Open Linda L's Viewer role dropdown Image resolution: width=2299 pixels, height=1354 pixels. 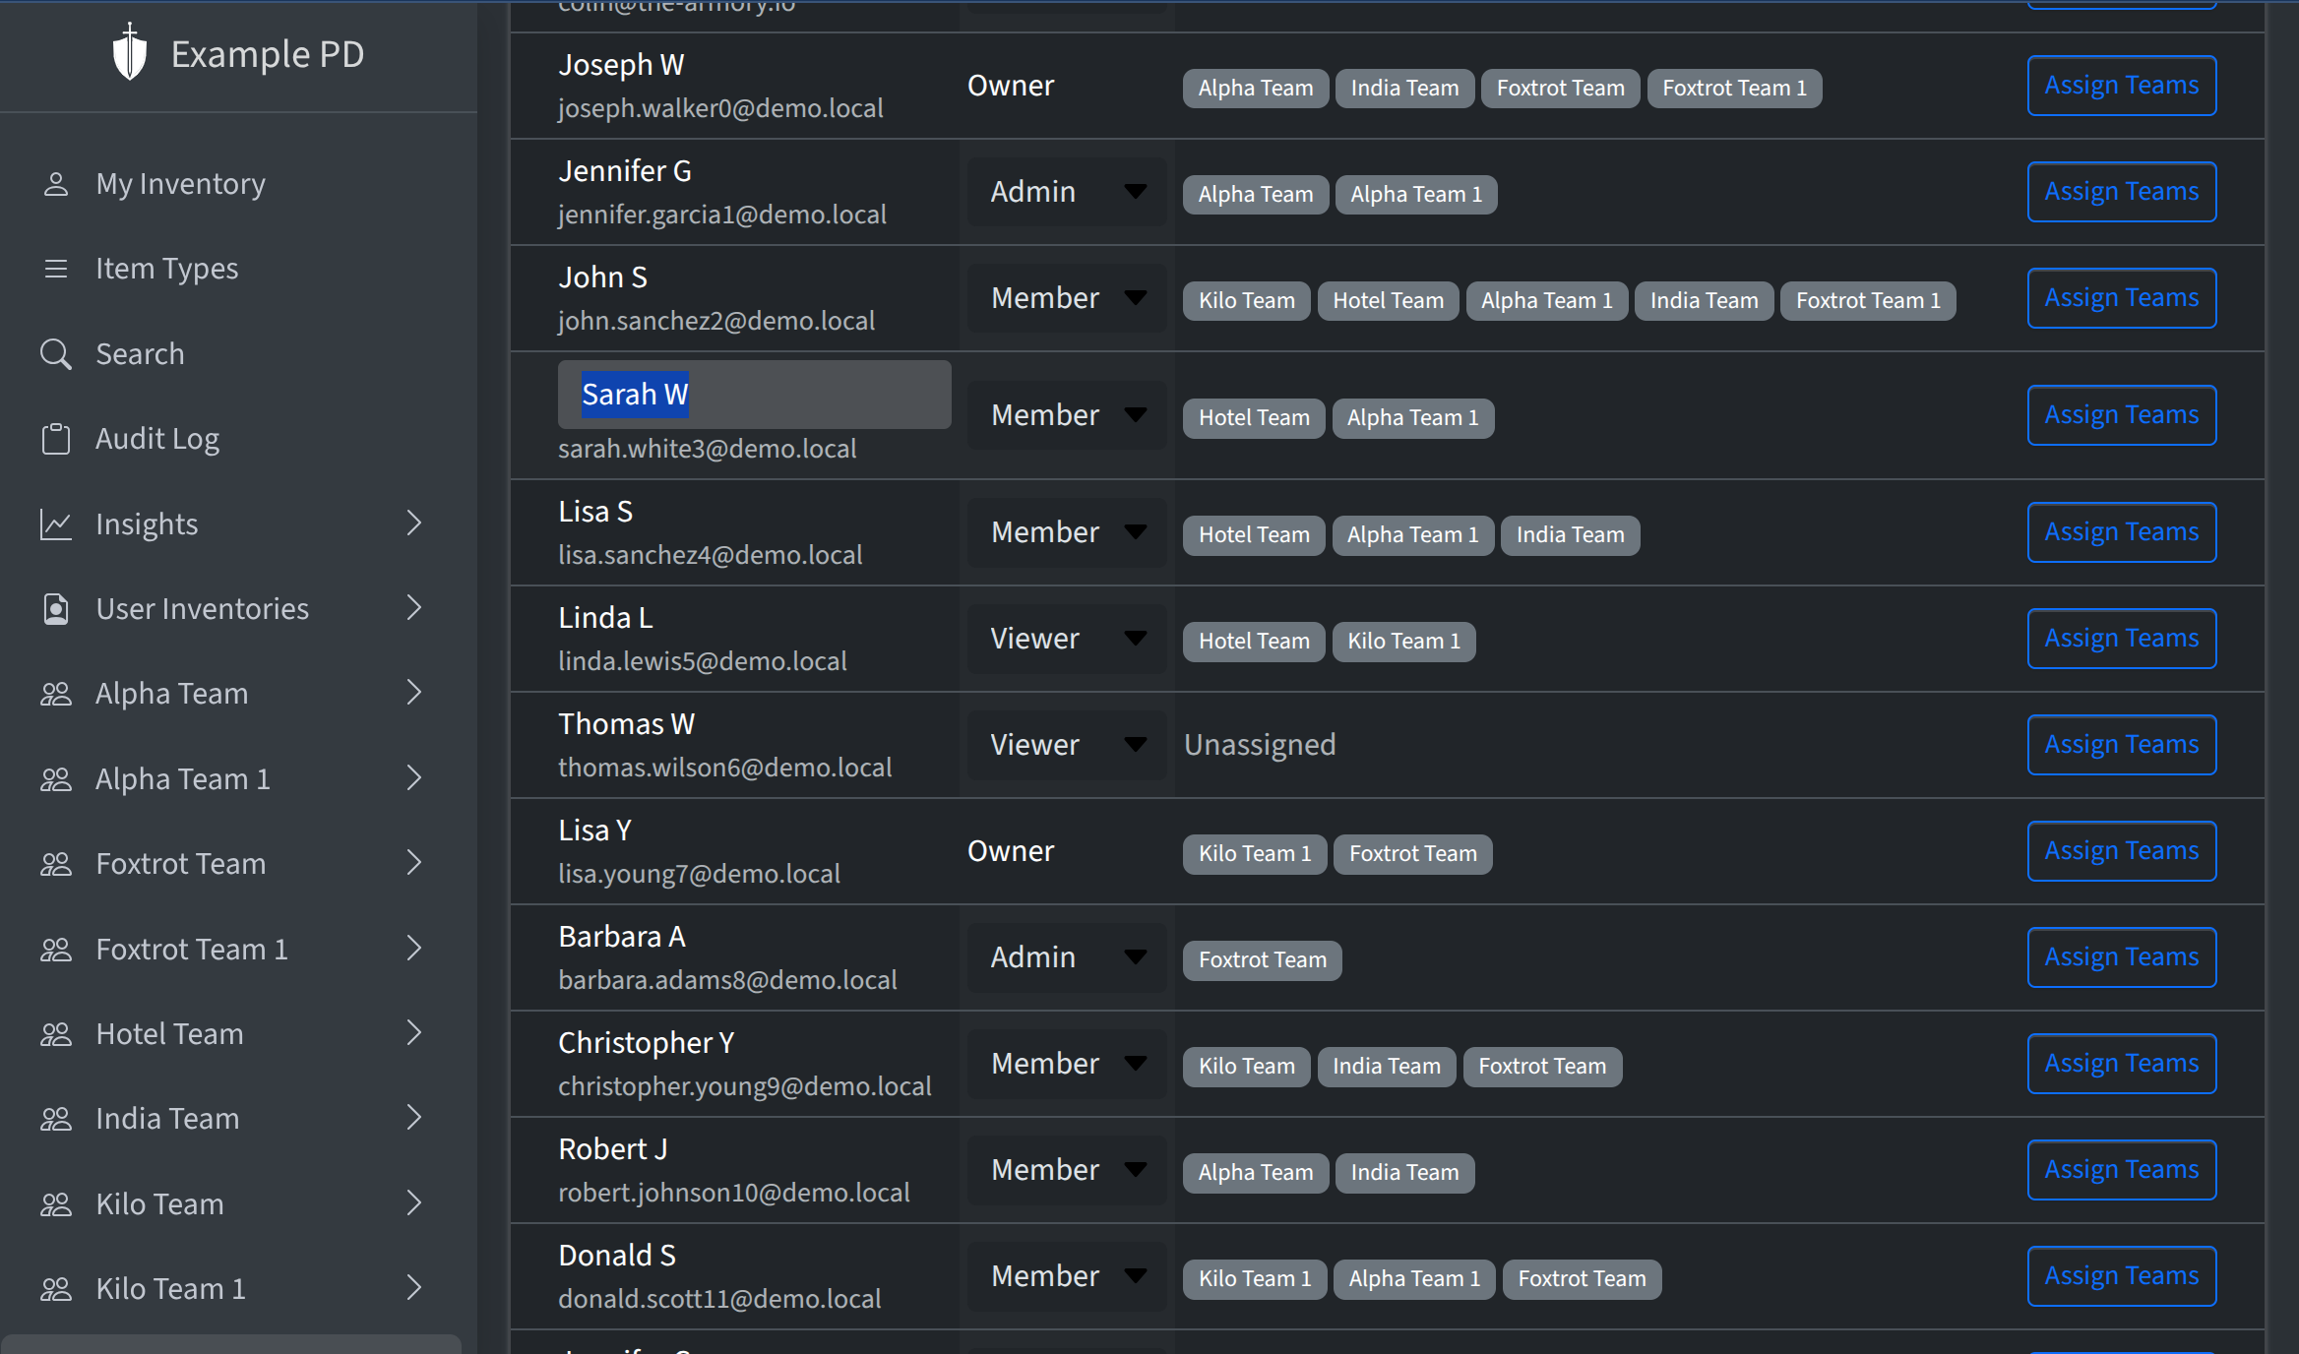pos(1067,639)
